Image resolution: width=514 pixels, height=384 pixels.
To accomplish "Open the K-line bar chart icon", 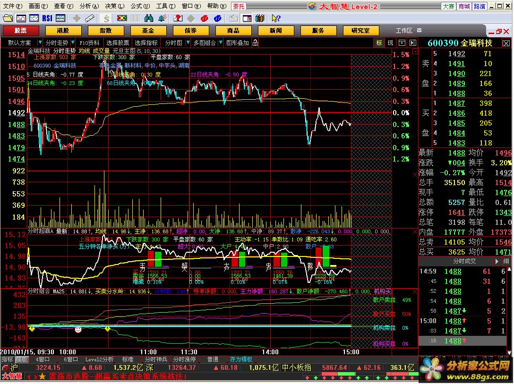I will pyautogui.click(x=34, y=18).
